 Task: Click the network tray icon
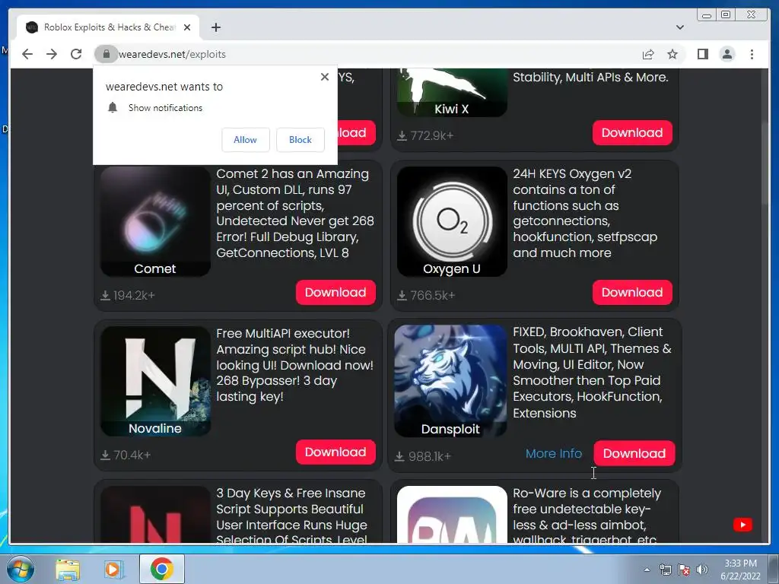pyautogui.click(x=665, y=570)
